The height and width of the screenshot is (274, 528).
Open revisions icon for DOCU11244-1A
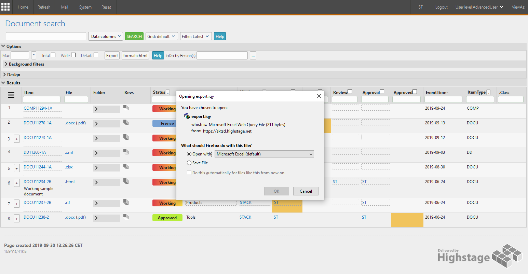[x=126, y=166]
